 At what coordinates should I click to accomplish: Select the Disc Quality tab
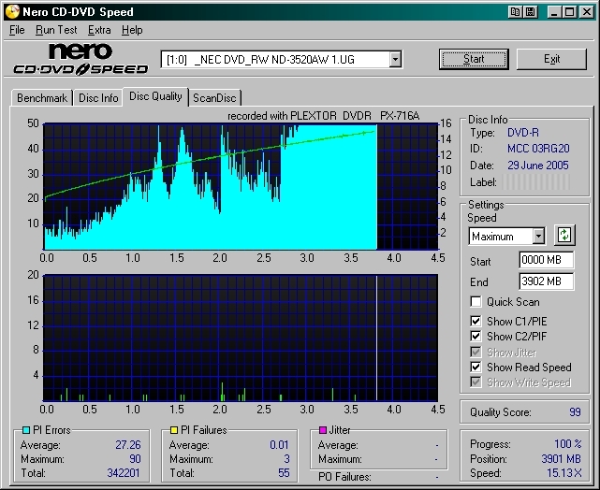(155, 96)
